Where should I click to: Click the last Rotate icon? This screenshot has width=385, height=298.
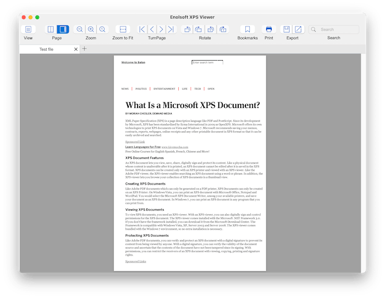pos(223,29)
